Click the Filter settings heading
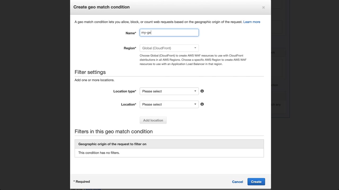 pyautogui.click(x=90, y=72)
